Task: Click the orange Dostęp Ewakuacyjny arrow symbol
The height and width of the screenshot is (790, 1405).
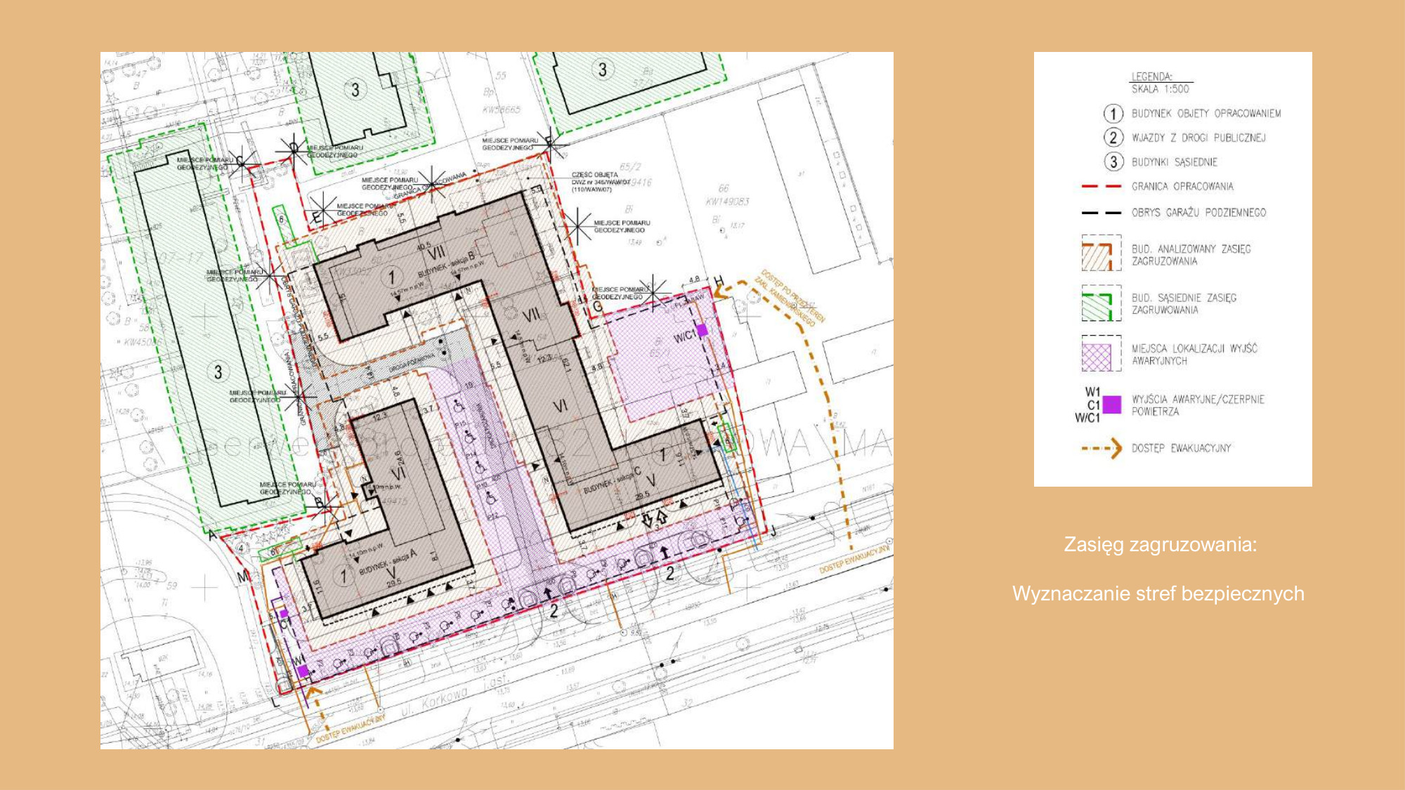Action: [x=1102, y=448]
